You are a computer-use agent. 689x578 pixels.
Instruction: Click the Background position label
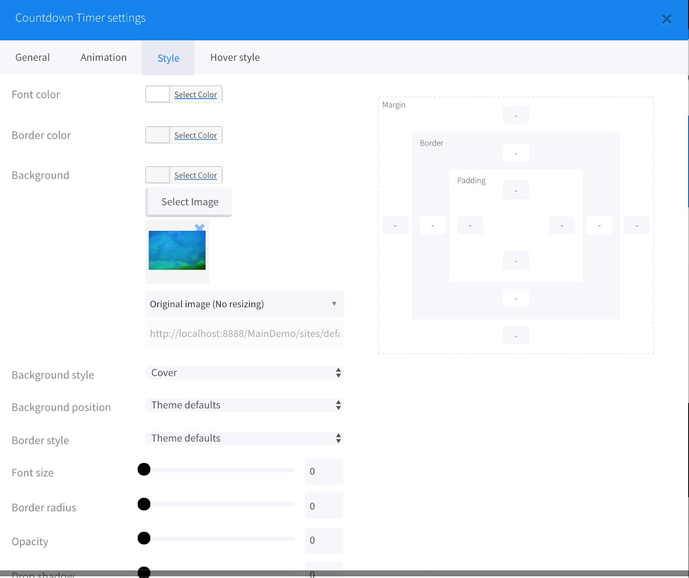pos(61,407)
